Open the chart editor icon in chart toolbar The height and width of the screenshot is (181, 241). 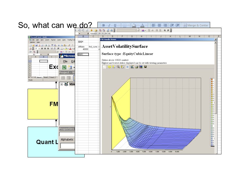pos(132,67)
